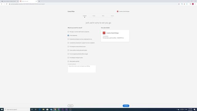
Task: Open the browser three-dot menu
Action: click(x=195, y=4)
